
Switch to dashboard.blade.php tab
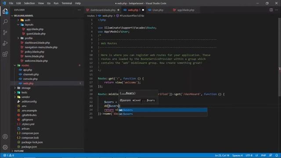point(103,10)
